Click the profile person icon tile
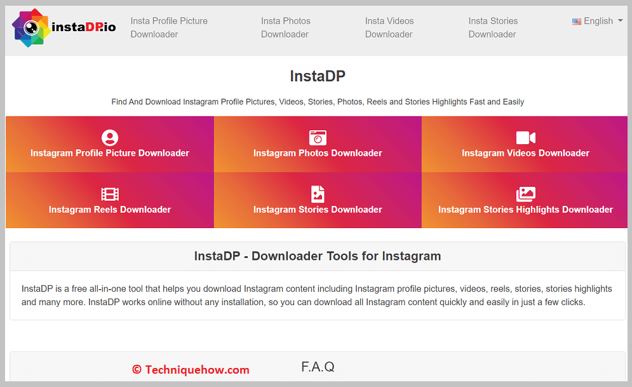 click(x=110, y=137)
